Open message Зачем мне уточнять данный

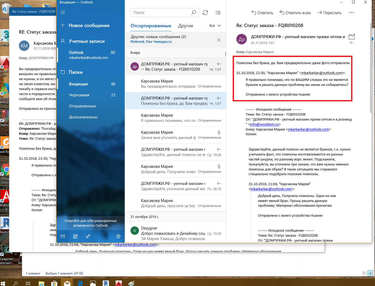(x=176, y=135)
